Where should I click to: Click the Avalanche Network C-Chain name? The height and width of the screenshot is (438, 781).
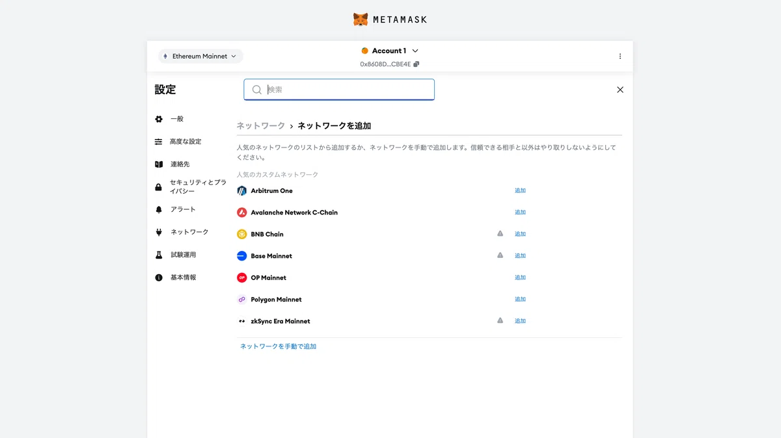[294, 213]
